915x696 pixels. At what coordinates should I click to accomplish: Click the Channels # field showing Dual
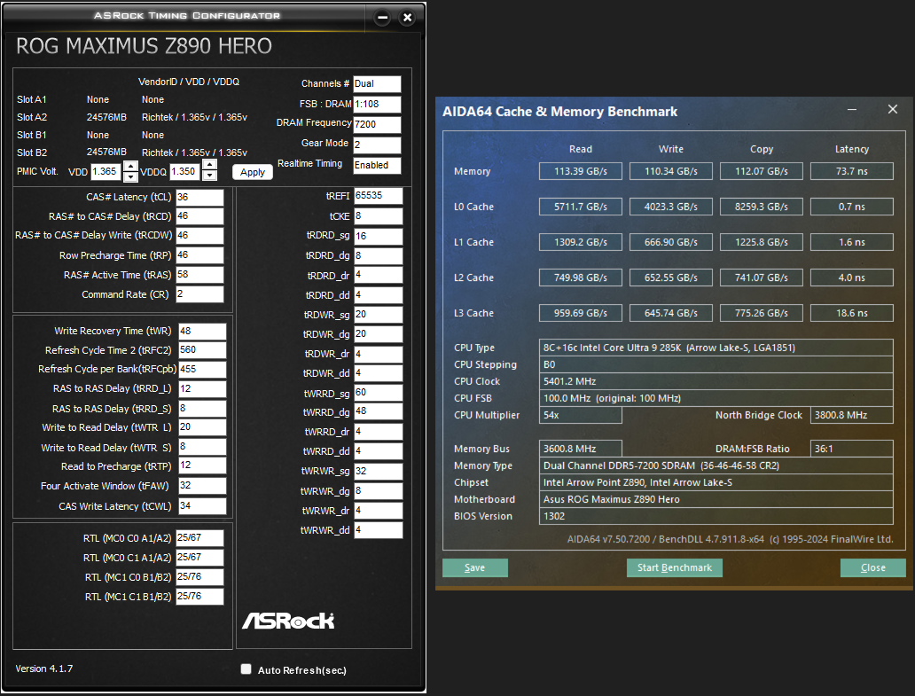(377, 84)
